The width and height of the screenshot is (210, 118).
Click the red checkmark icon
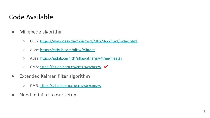click(106, 67)
